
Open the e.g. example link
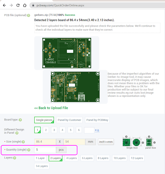click(97, 130)
